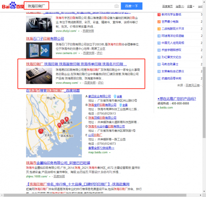Screen dimensions: 206x197
Task: Expand dropdown arrow next to www.zheasy.com
Action: pos(81,83)
